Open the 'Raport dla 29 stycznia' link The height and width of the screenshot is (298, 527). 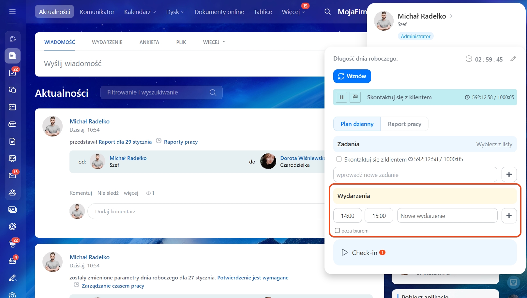125,142
